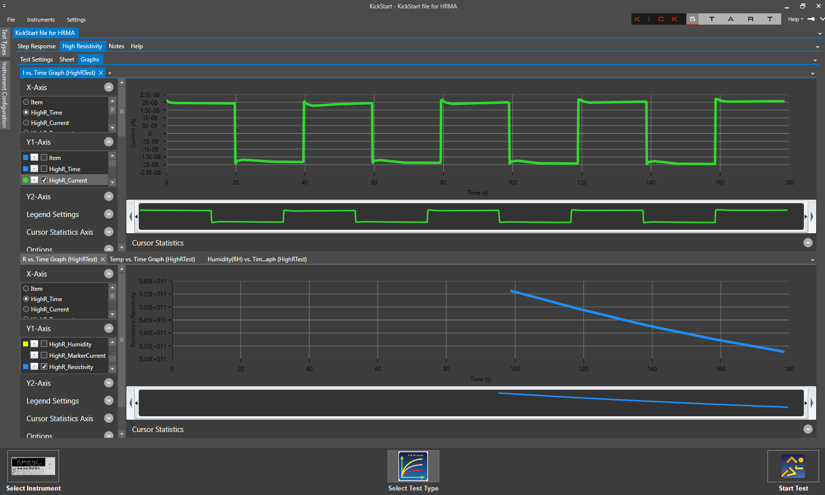Close the R vs. Time Graph tab
825x495 pixels.
pyautogui.click(x=102, y=259)
